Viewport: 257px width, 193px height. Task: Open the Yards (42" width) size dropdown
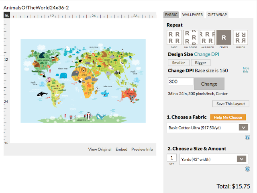tap(214, 159)
